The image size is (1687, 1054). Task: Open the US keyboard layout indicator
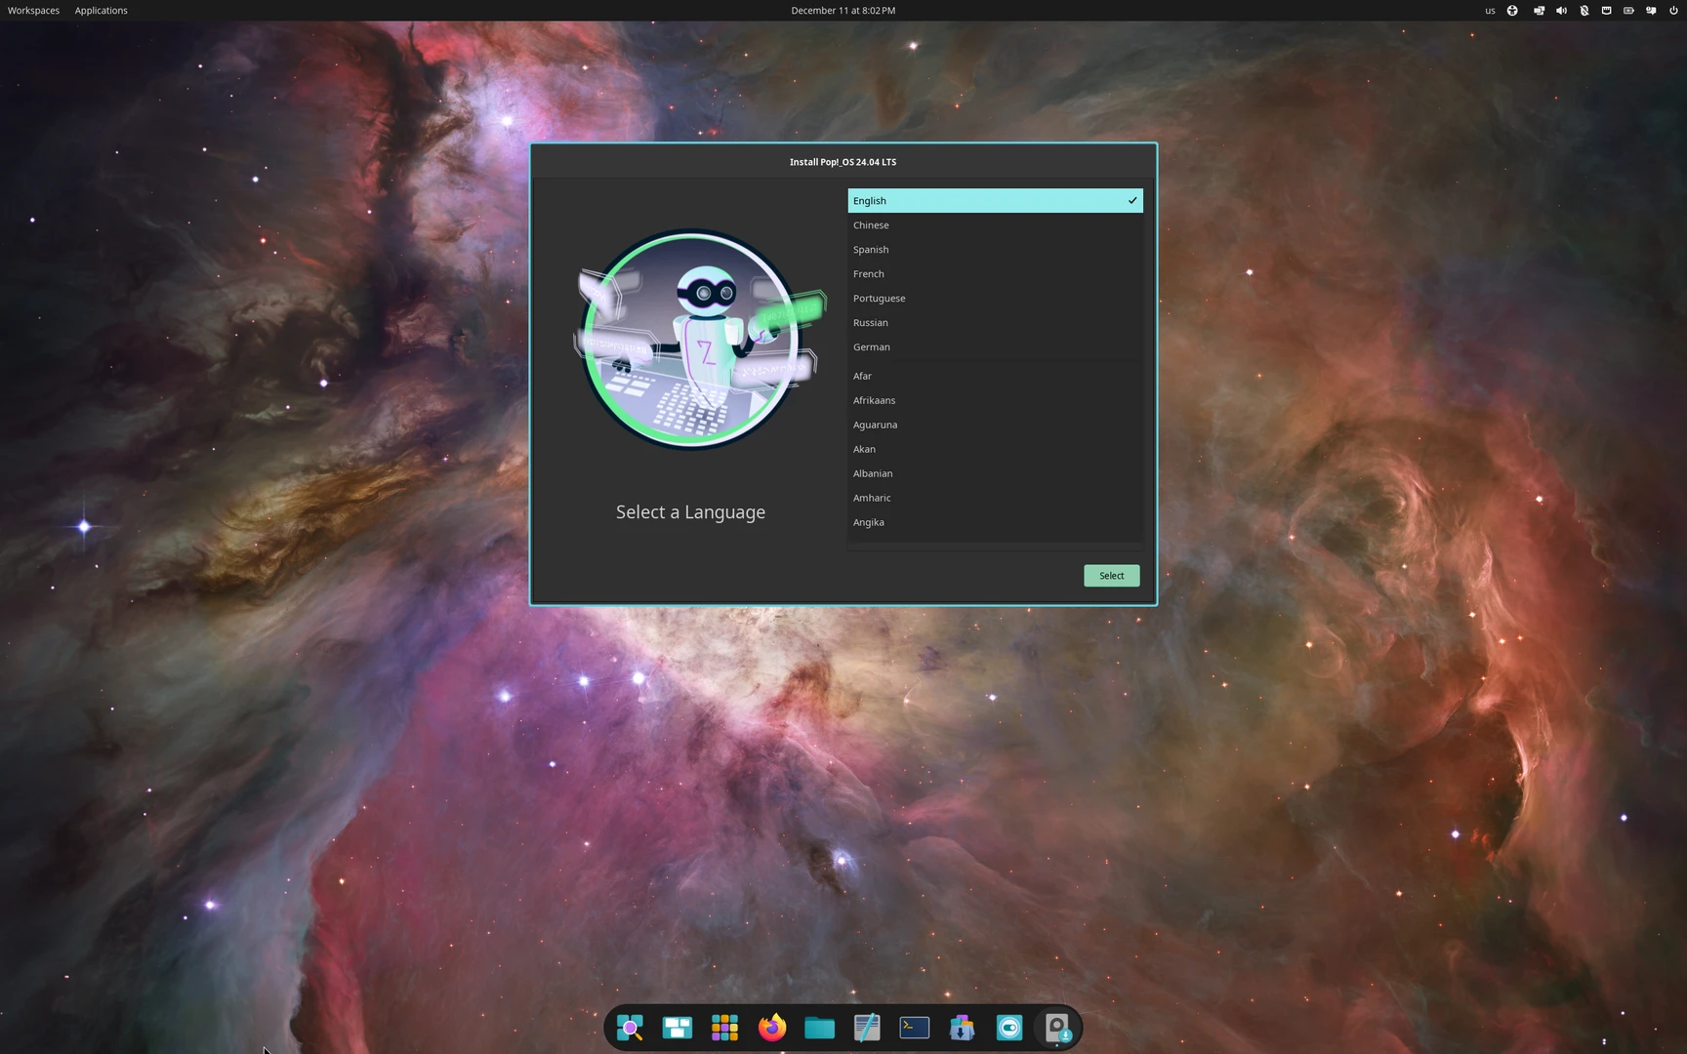(1490, 10)
